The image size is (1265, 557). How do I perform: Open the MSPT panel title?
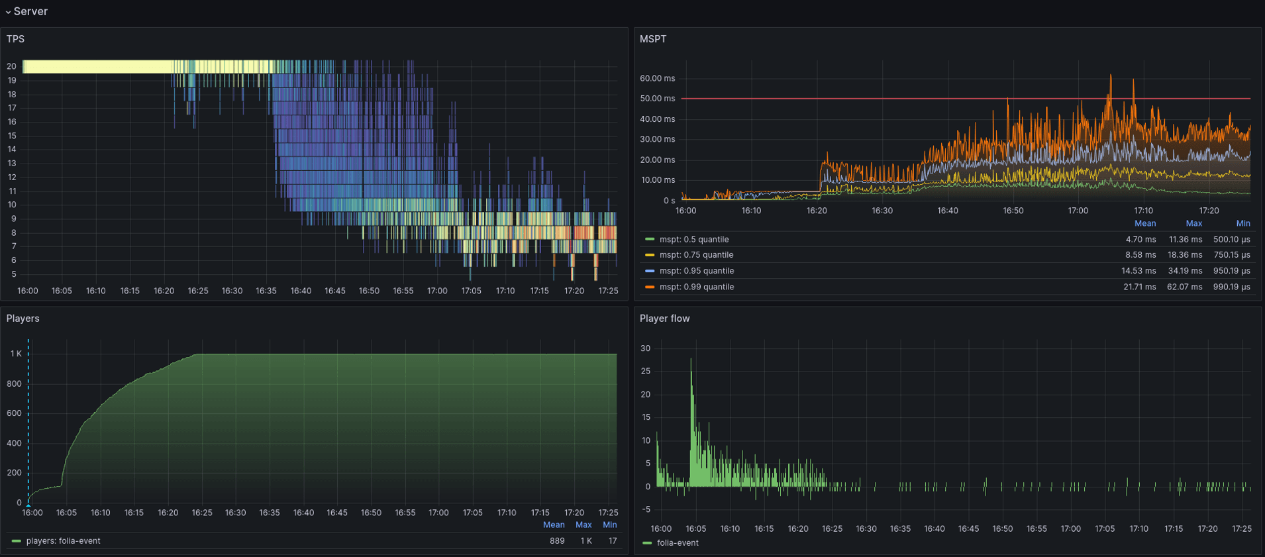(653, 39)
